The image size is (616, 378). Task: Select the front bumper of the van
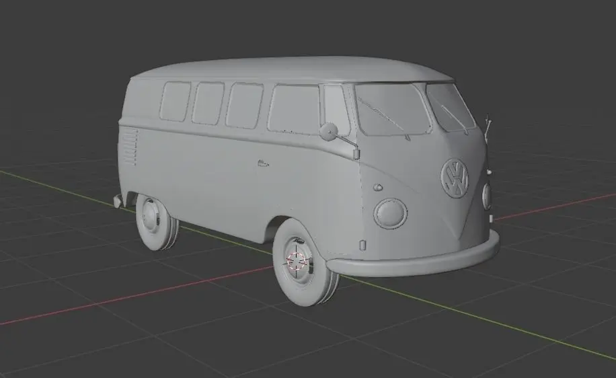point(414,255)
